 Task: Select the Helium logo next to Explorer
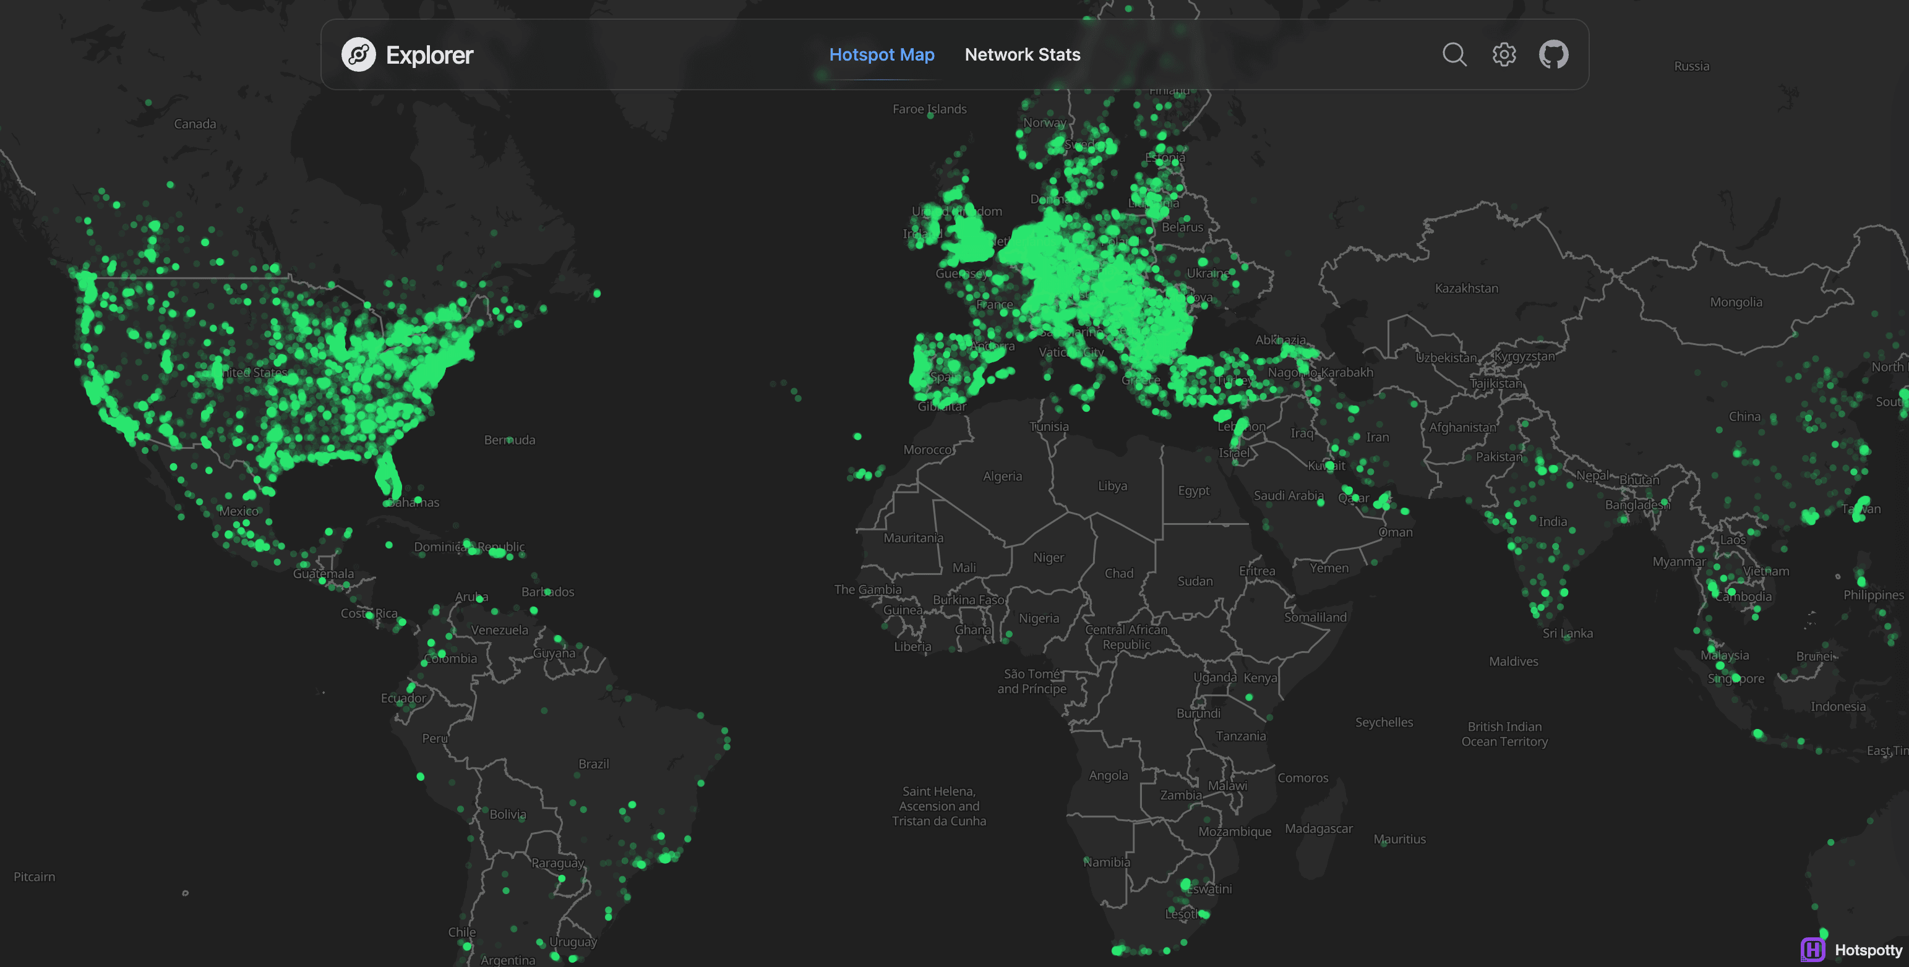click(x=359, y=54)
